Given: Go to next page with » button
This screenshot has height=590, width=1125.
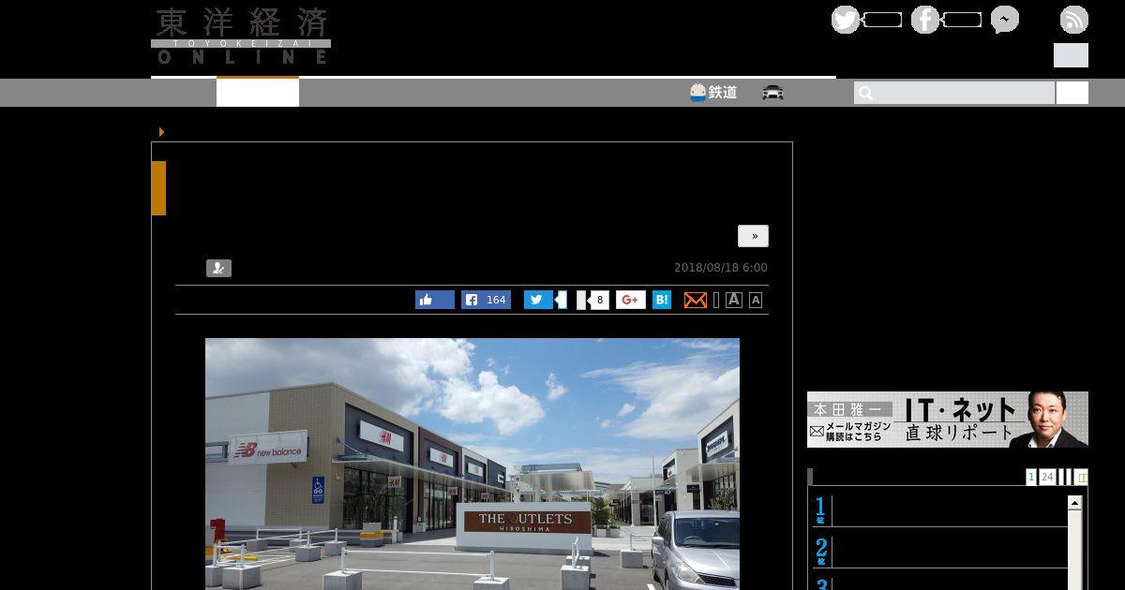Looking at the screenshot, I should pyautogui.click(x=753, y=236).
